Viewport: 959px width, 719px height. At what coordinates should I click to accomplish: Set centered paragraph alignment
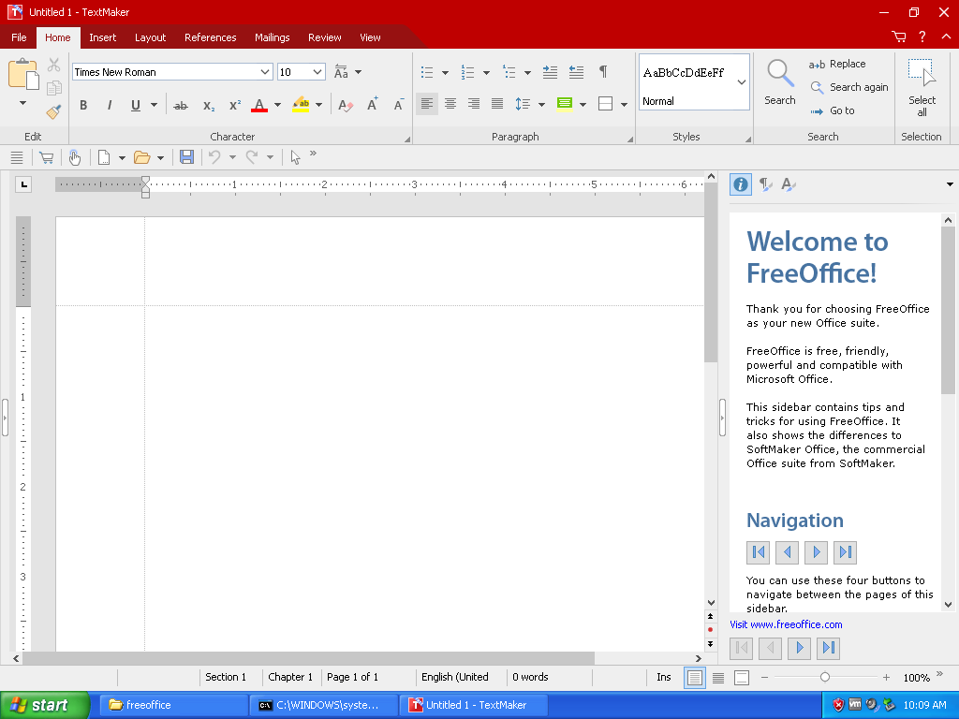450,104
